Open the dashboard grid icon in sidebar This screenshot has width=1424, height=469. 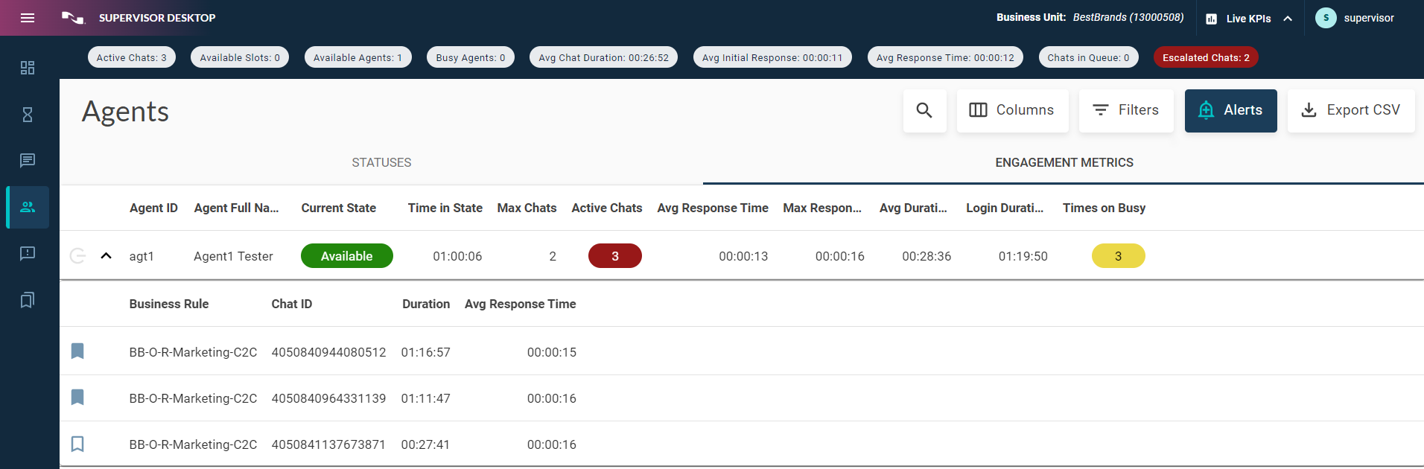[x=28, y=68]
